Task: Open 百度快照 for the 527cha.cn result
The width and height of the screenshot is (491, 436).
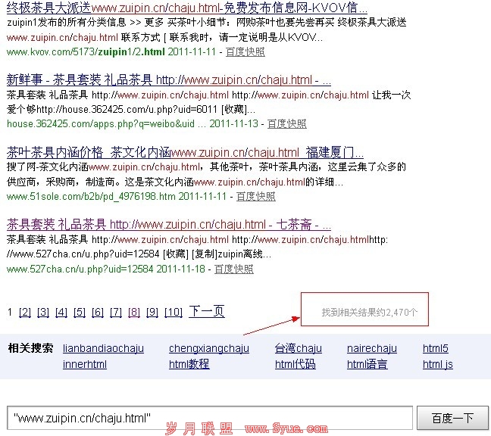Action: pyautogui.click(x=234, y=269)
